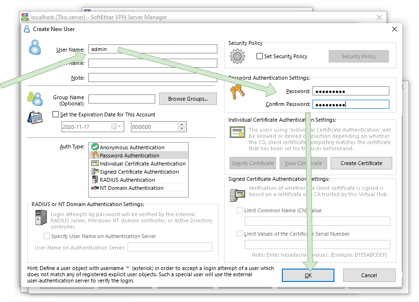This screenshot has width=419, height=302.
Task: Select NT Domain Authentication type
Action: [139, 188]
